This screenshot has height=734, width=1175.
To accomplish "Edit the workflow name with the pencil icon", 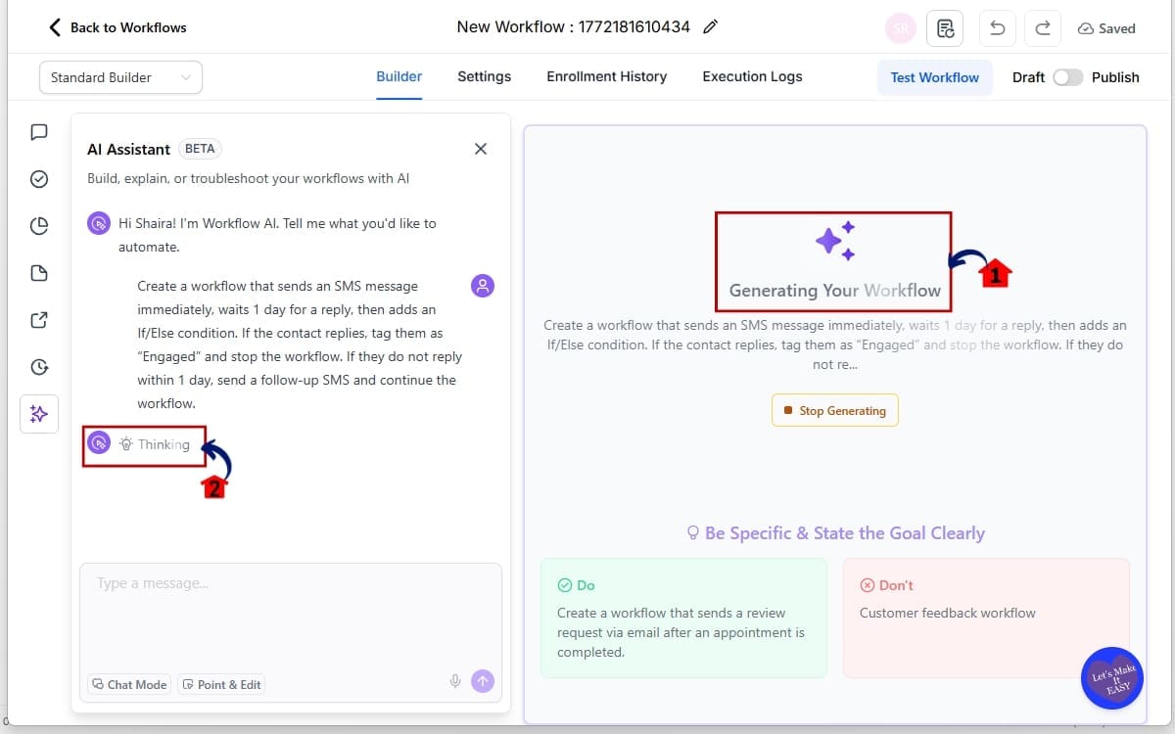I will coord(710,27).
